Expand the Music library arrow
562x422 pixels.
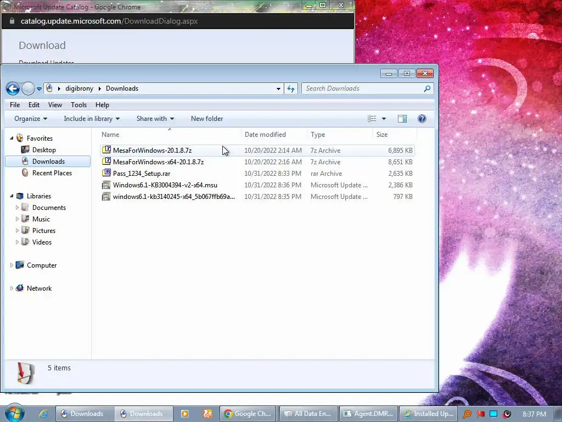pyautogui.click(x=17, y=219)
